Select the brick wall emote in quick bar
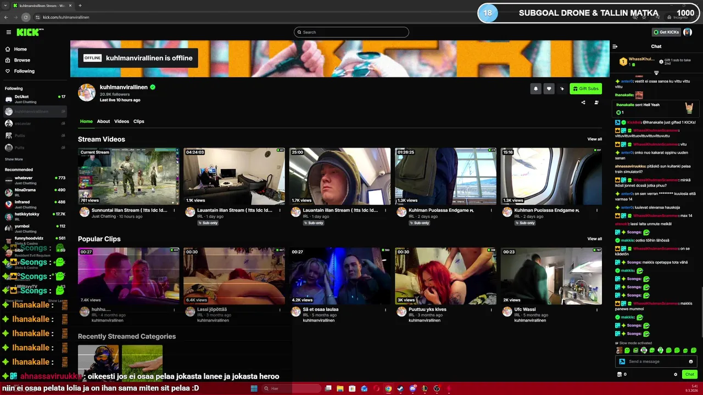703x395 pixels. (620, 350)
